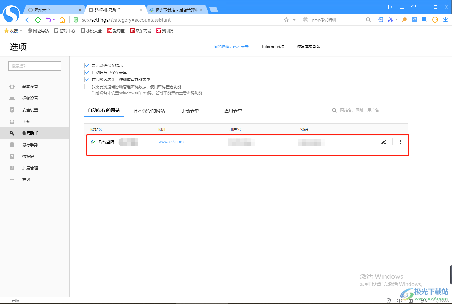This screenshot has height=304, width=452.
Task: Expand the undo history dropdown arrow
Action: [54, 20]
